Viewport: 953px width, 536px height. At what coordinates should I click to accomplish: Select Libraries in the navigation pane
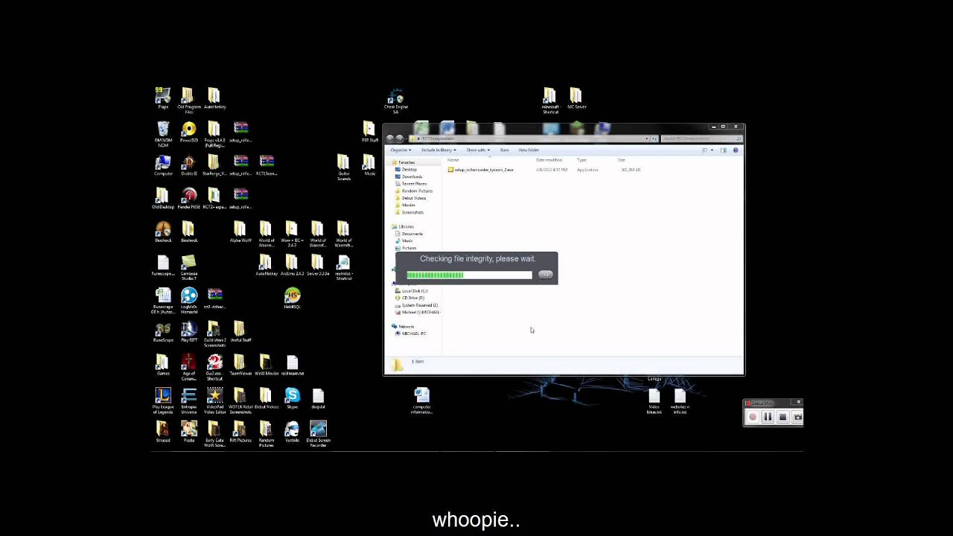click(x=403, y=226)
